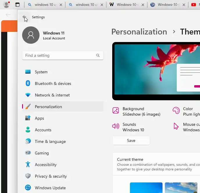Image resolution: width=200 pixels, height=193 pixels.
Task: Go back using the Settings back arrow
Action: pyautogui.click(x=24, y=17)
